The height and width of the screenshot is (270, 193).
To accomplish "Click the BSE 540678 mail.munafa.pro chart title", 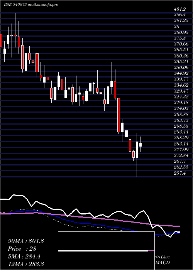I will tap(31, 5).
